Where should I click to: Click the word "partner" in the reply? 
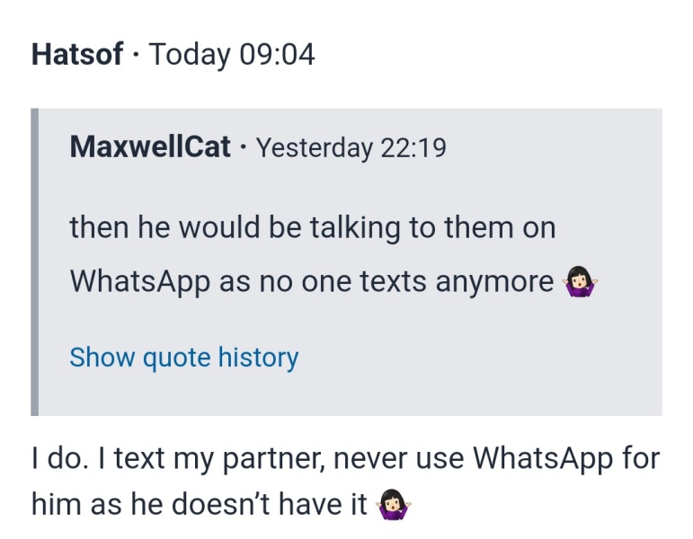tap(274, 459)
